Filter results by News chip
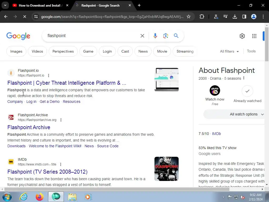The height and width of the screenshot is (202, 269). (143, 51)
